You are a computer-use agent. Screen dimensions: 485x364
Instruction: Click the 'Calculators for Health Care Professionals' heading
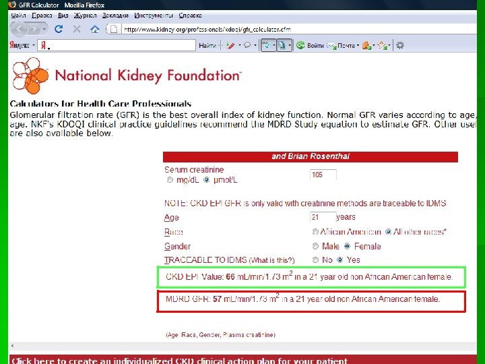[x=100, y=103]
